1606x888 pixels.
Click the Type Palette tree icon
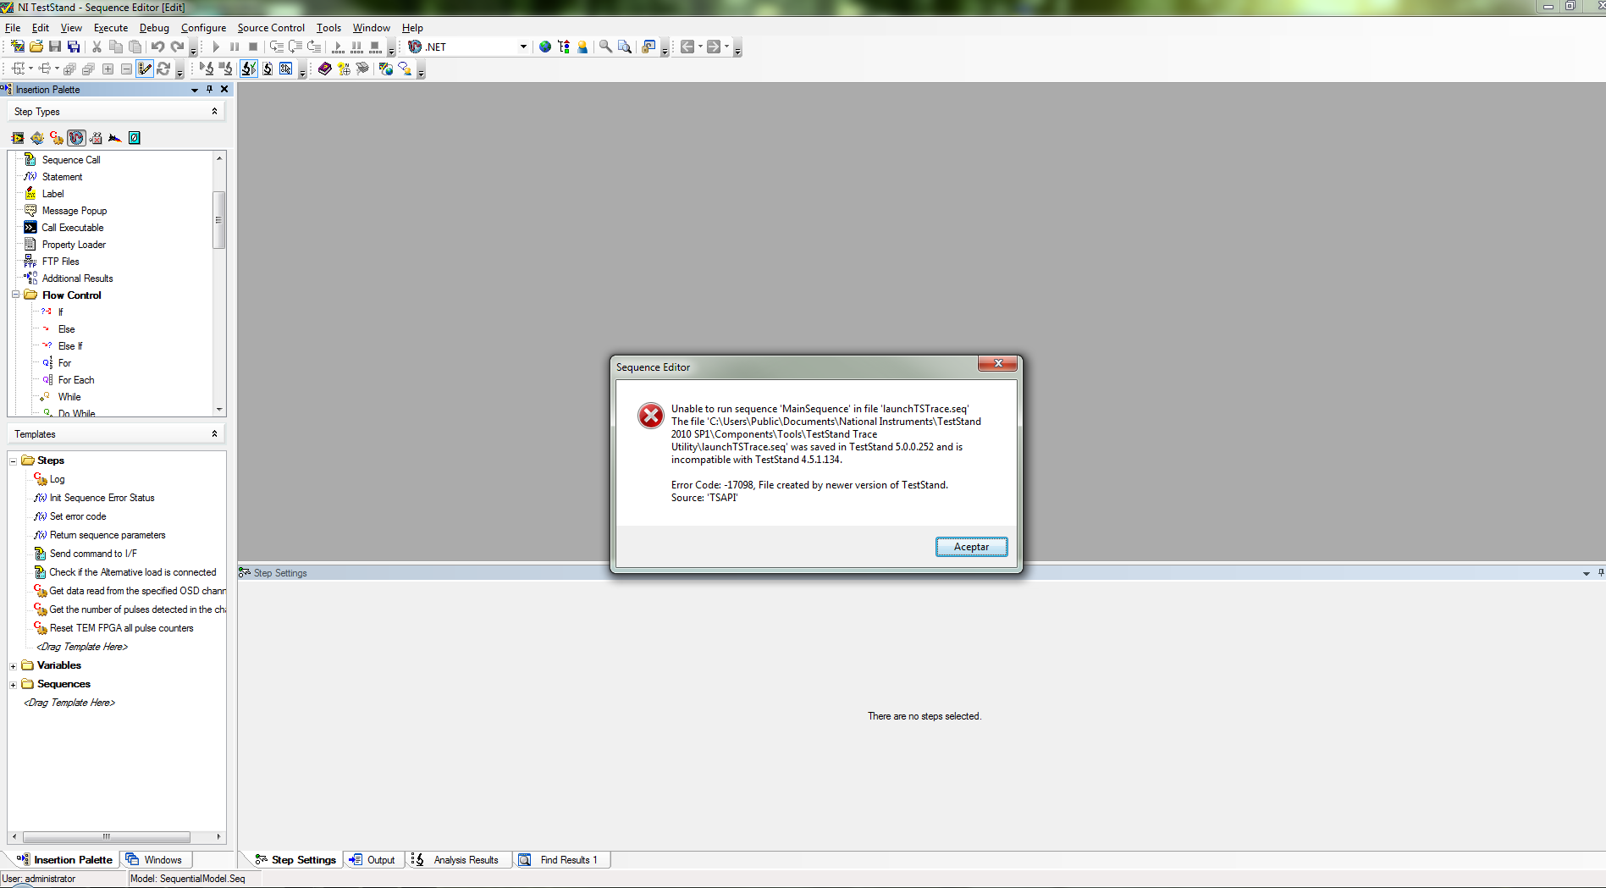[x=564, y=47]
